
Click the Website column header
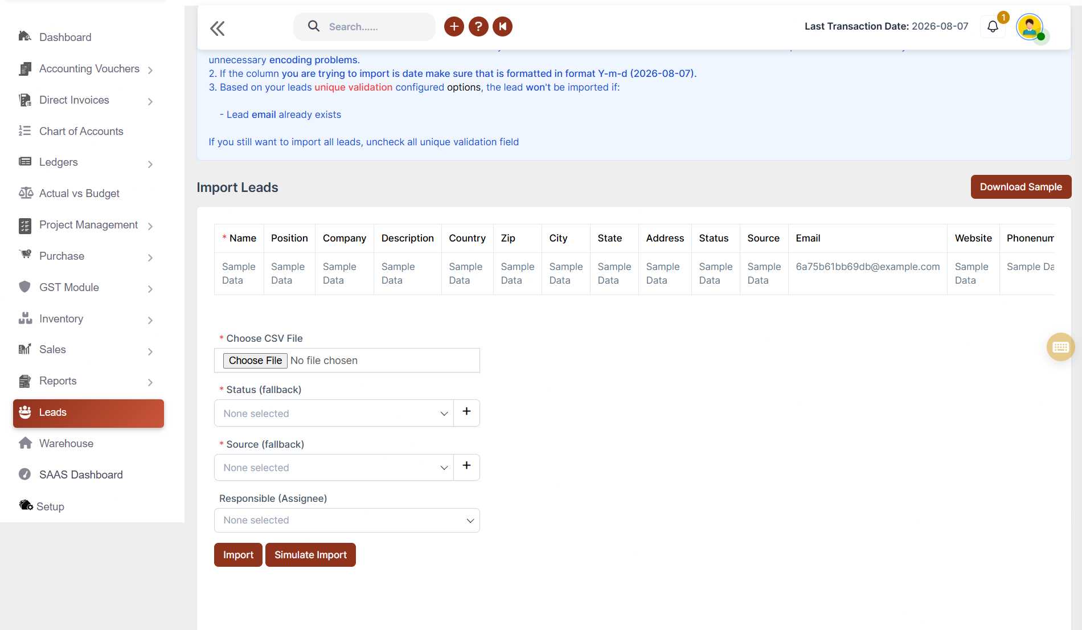(973, 238)
